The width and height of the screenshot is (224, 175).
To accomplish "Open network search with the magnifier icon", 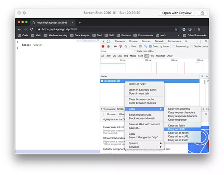I will [126, 46].
